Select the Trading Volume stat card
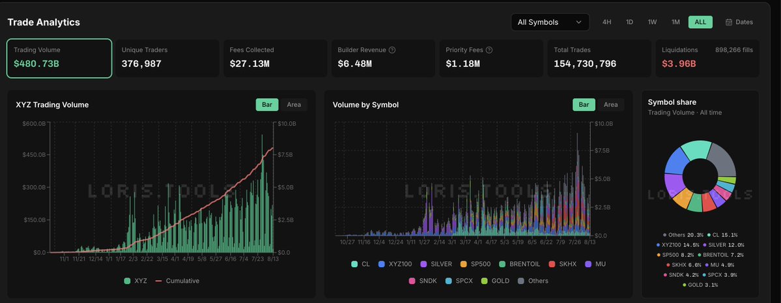The image size is (781, 303). tap(59, 58)
